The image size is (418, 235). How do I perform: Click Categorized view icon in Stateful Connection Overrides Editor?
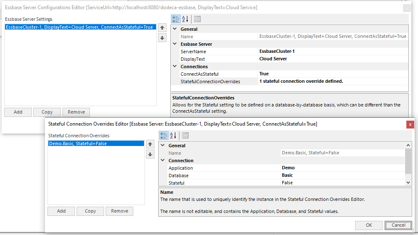pyautogui.click(x=164, y=135)
